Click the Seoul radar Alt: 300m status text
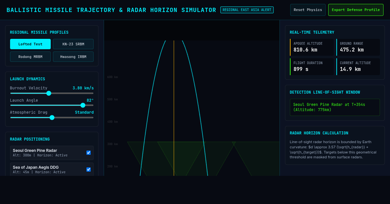The image size is (390, 204). coord(40,155)
